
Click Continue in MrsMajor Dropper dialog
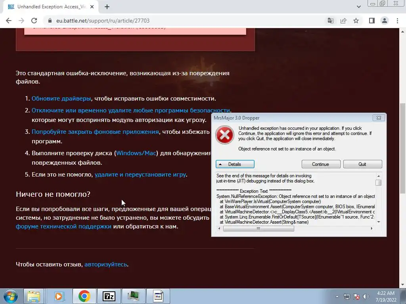[x=321, y=164]
